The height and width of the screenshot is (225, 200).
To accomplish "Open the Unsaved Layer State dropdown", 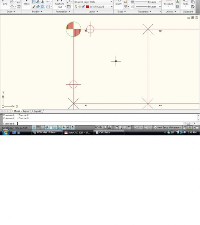I will coord(93,2).
